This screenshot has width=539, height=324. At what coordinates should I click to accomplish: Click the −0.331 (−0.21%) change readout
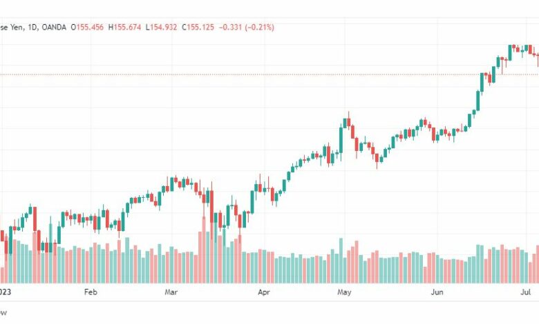pos(247,27)
